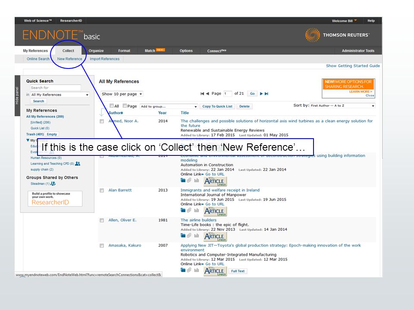Open the folder icon in Akbarnezhad row
This screenshot has height=310, width=414.
click(x=183, y=180)
